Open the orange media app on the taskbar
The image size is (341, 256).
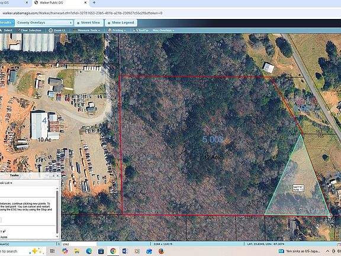pyautogui.click(x=137, y=251)
